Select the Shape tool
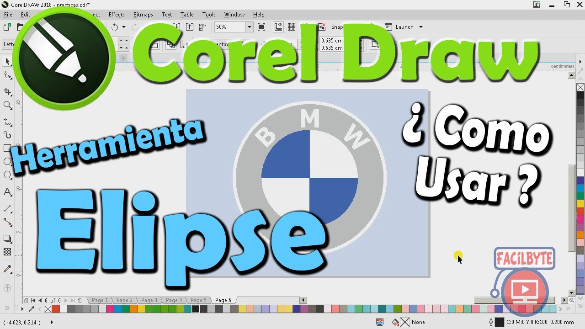The height and width of the screenshot is (329, 585). click(7, 76)
